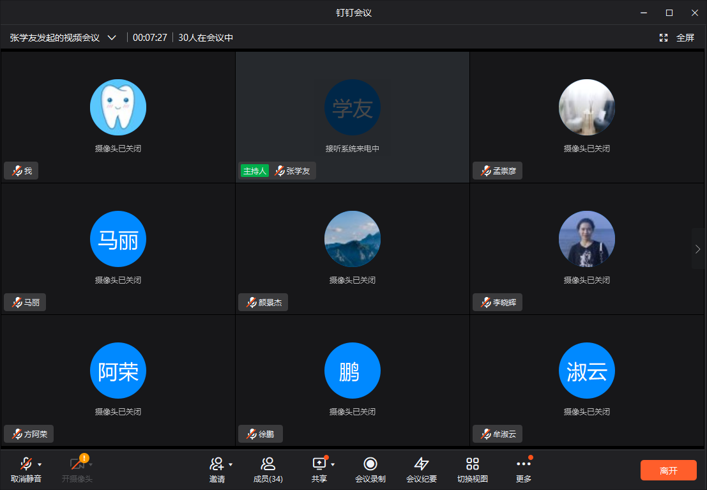Click the unmute microphone icon in bottom toolbar

click(26, 464)
